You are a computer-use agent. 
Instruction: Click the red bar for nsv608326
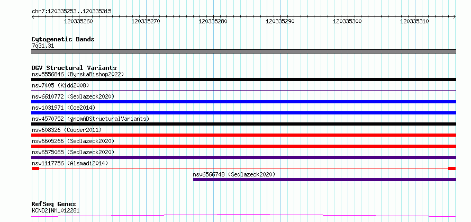click(x=243, y=135)
